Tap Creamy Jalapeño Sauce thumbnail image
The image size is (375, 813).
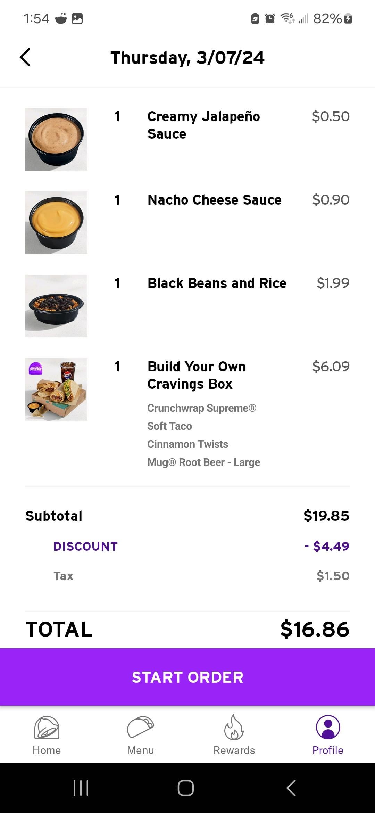56,139
